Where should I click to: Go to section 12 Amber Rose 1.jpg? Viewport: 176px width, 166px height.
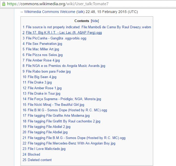42,88
